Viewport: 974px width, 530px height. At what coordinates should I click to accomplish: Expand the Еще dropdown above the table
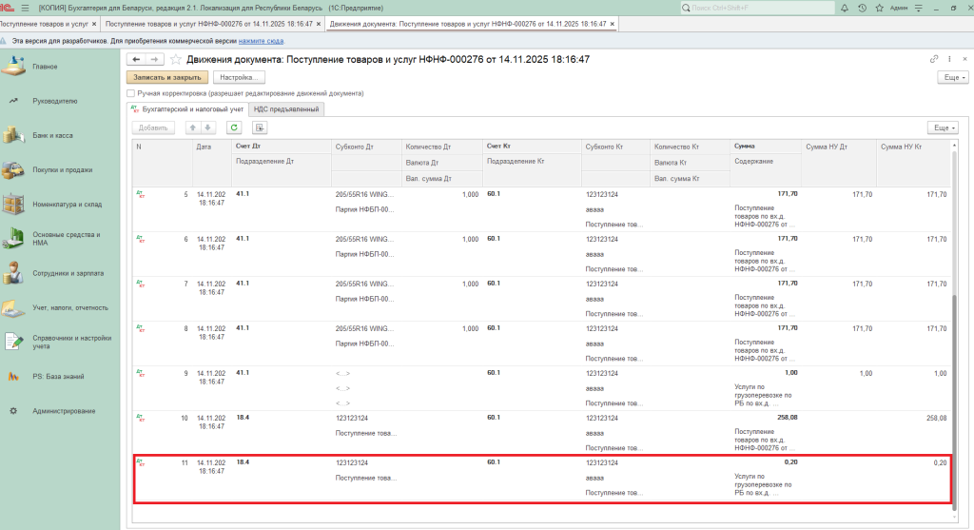[x=942, y=128]
